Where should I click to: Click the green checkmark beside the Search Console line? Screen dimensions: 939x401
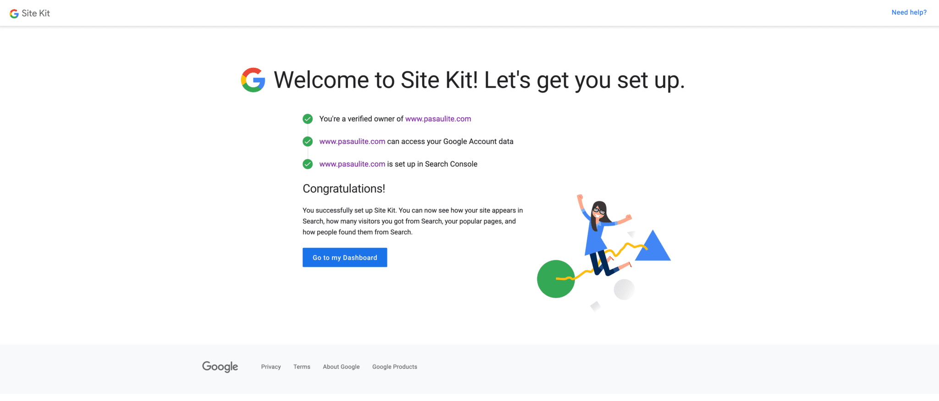[x=307, y=164]
